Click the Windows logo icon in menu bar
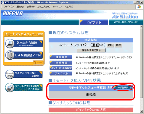 pos(139,7)
